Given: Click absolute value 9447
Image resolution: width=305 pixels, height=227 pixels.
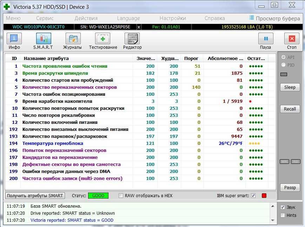Looking at the screenshot, I should point(237,136).
